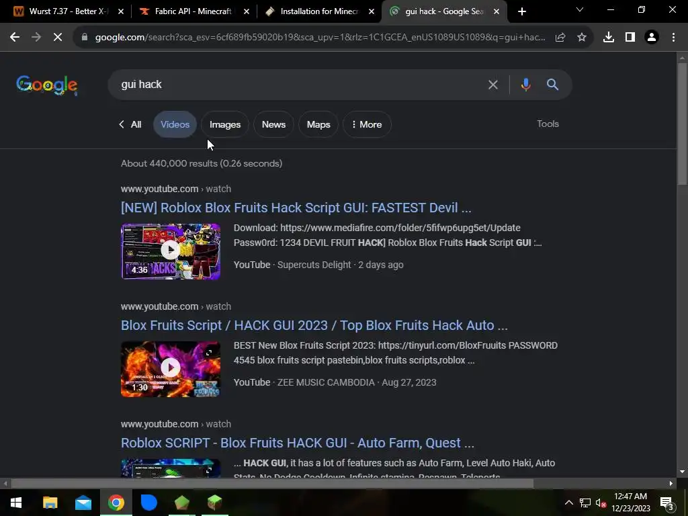Open tab search dropdown chevron

[580, 9]
